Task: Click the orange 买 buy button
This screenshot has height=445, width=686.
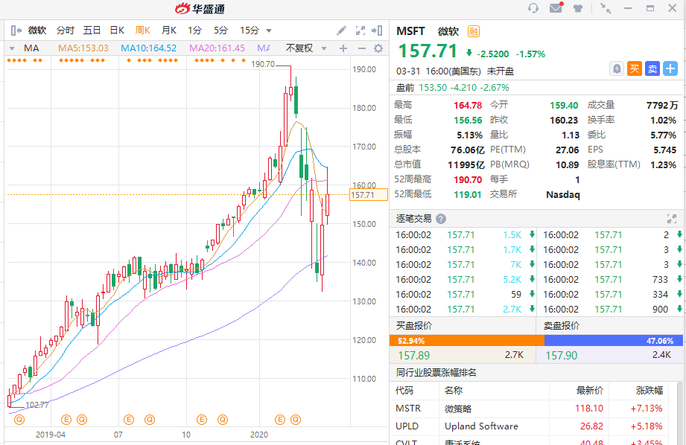Action: click(635, 68)
